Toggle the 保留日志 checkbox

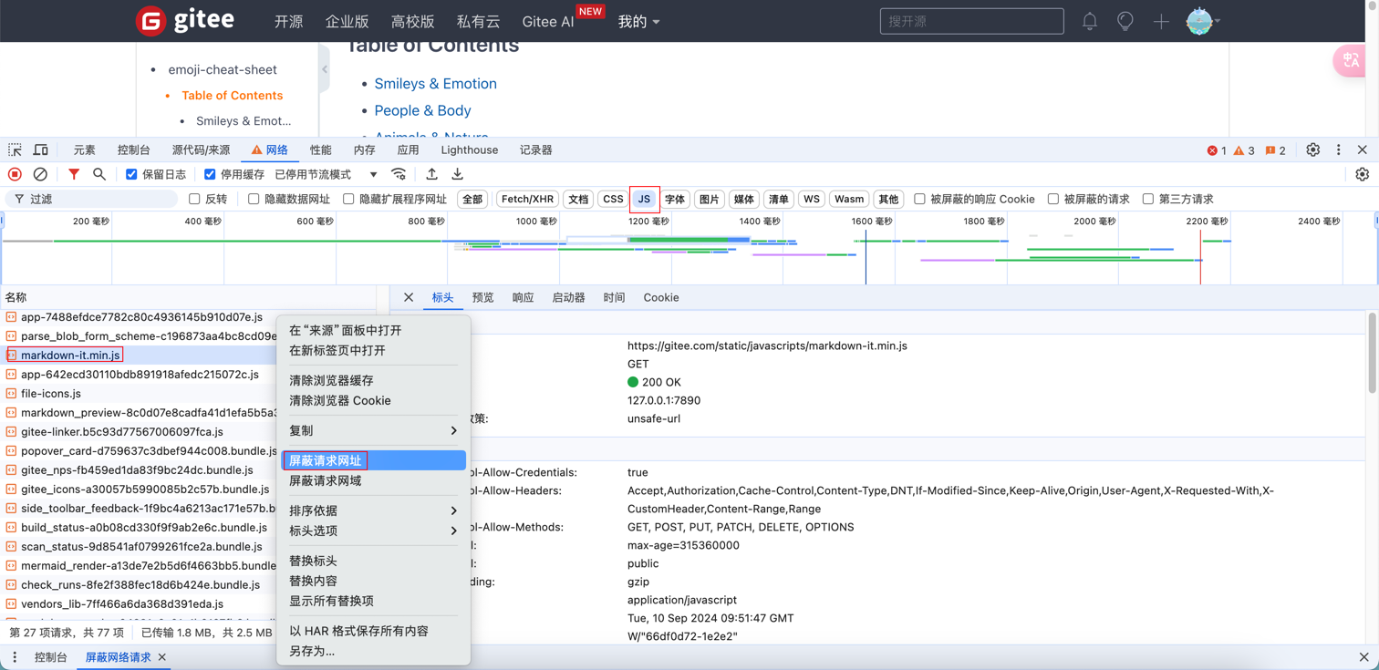131,174
